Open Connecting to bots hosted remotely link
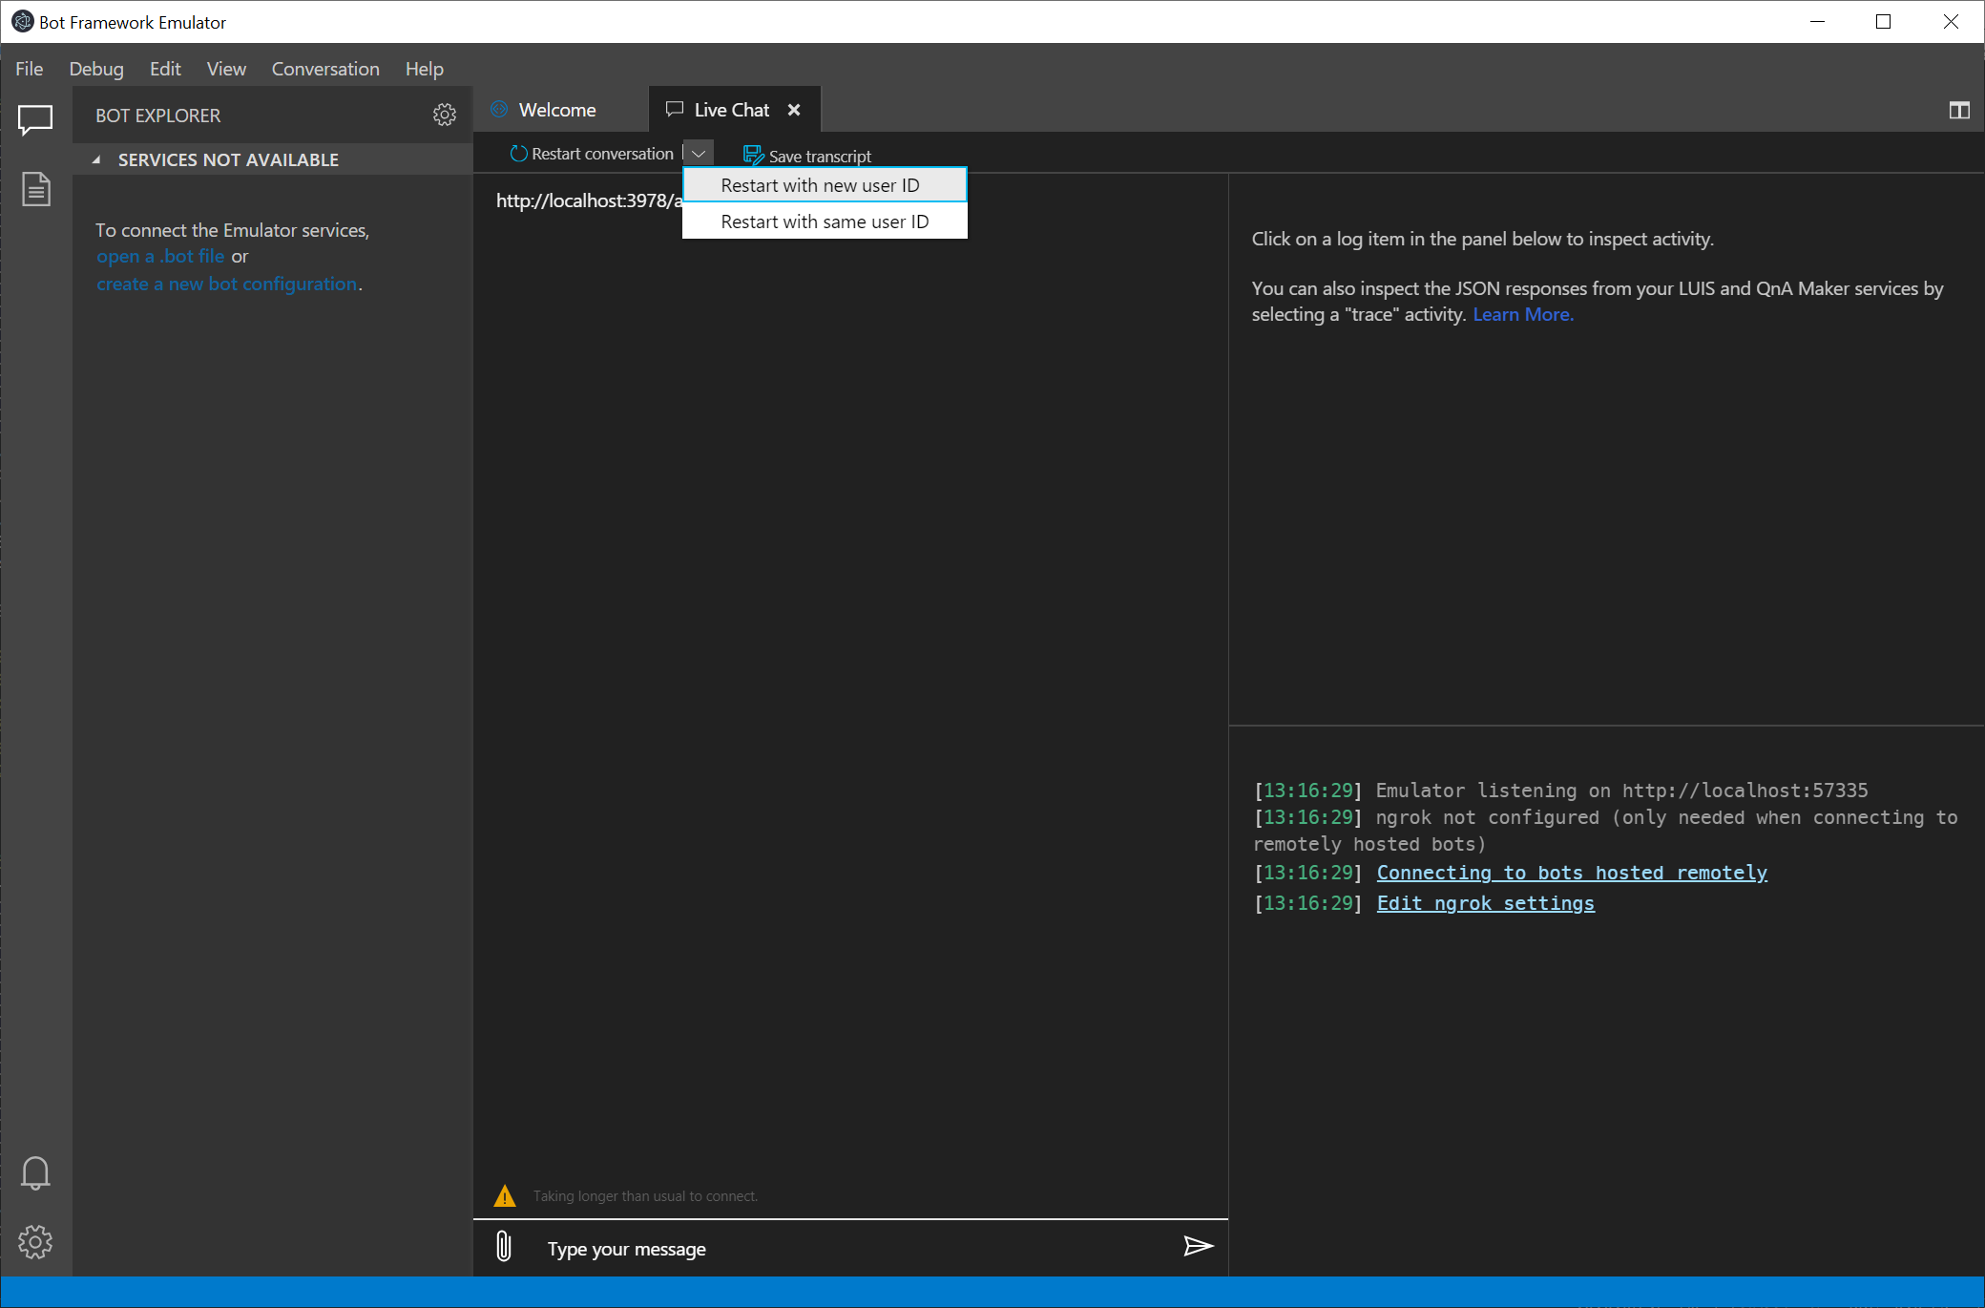The height and width of the screenshot is (1308, 1985). click(1572, 873)
